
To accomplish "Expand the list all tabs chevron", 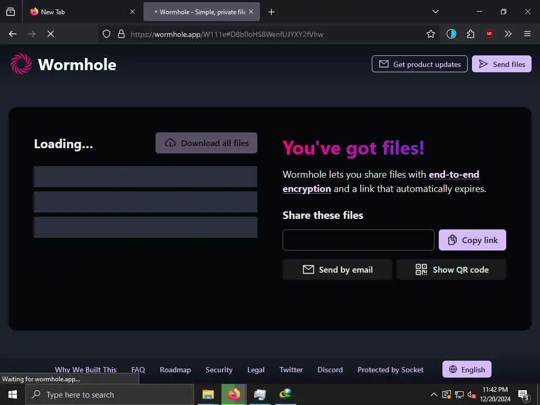I will pos(435,12).
